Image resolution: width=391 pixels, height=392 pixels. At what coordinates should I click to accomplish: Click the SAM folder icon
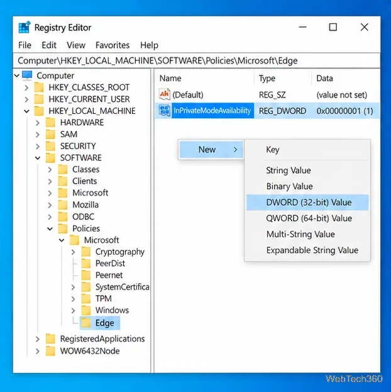pos(51,134)
